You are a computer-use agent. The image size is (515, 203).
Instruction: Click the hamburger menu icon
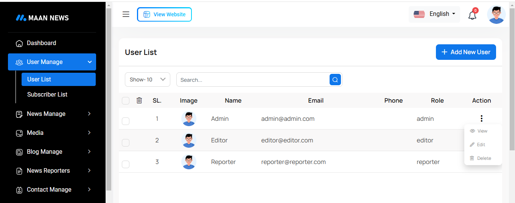point(126,14)
